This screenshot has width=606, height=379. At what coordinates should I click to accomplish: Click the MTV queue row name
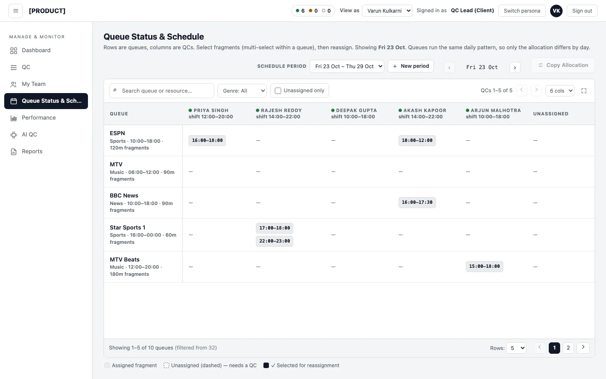pyautogui.click(x=116, y=165)
